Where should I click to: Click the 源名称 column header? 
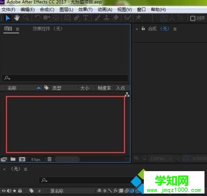[57, 191]
